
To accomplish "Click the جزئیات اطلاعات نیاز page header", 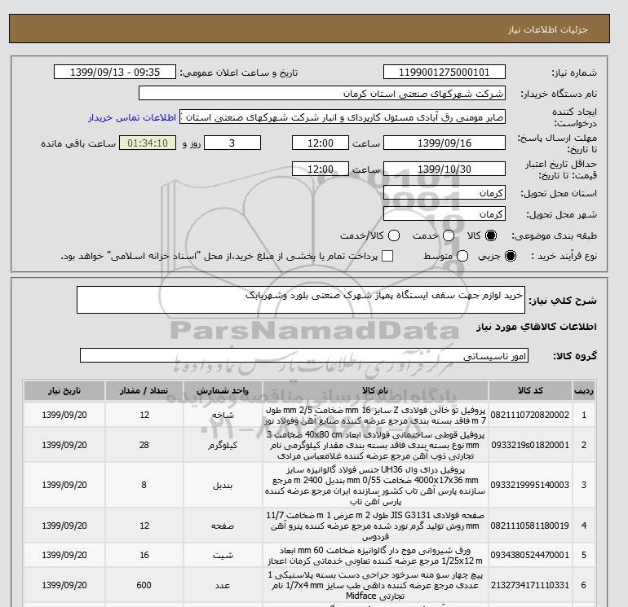I will (547, 29).
